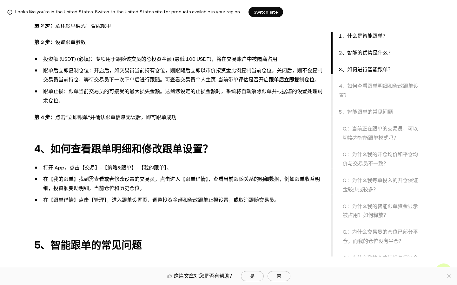Jump to 1、什么是智能跟单? in contents
This screenshot has height=285, width=457.
point(362,36)
